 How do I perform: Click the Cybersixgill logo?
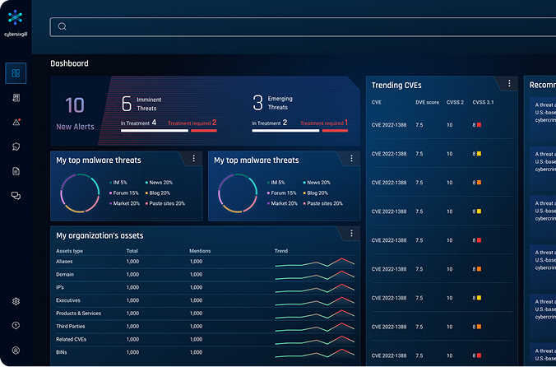16,18
